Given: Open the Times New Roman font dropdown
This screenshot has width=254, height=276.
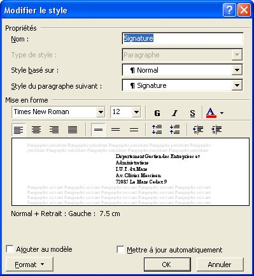Looking at the screenshot, I should click(x=101, y=112).
